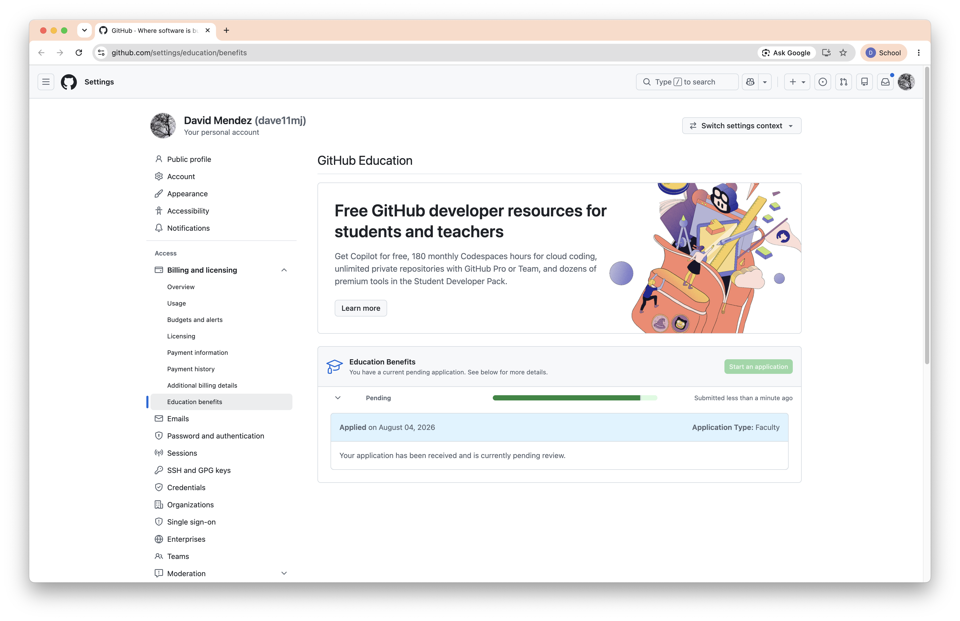This screenshot has height=621, width=960.
Task: Focus the Type / to search field
Action: pos(687,82)
